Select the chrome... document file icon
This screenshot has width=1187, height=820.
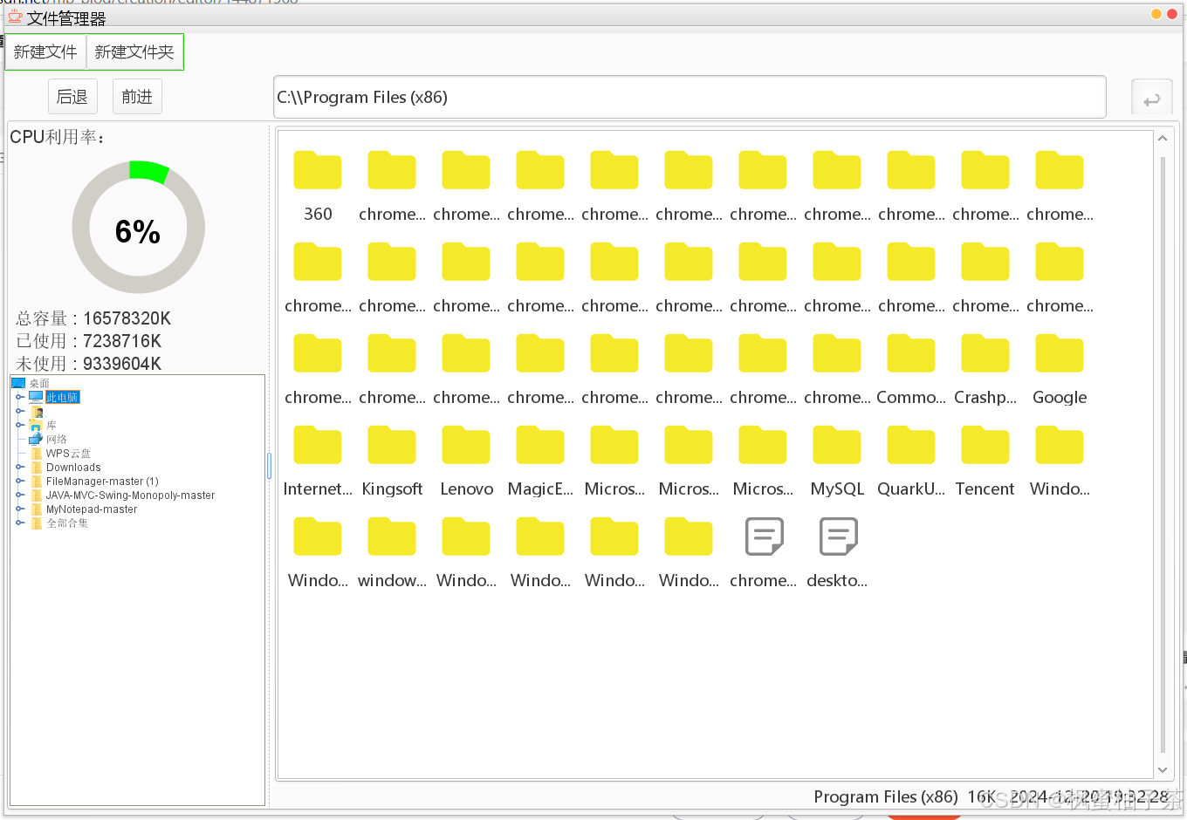pos(764,536)
